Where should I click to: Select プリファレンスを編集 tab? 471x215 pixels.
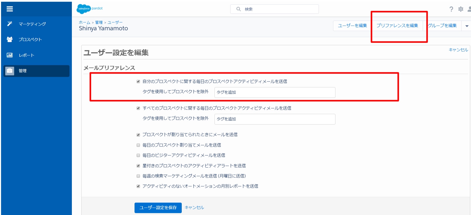point(397,26)
